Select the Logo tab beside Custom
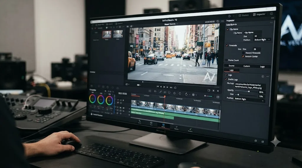The image size is (302, 168). 262,67
